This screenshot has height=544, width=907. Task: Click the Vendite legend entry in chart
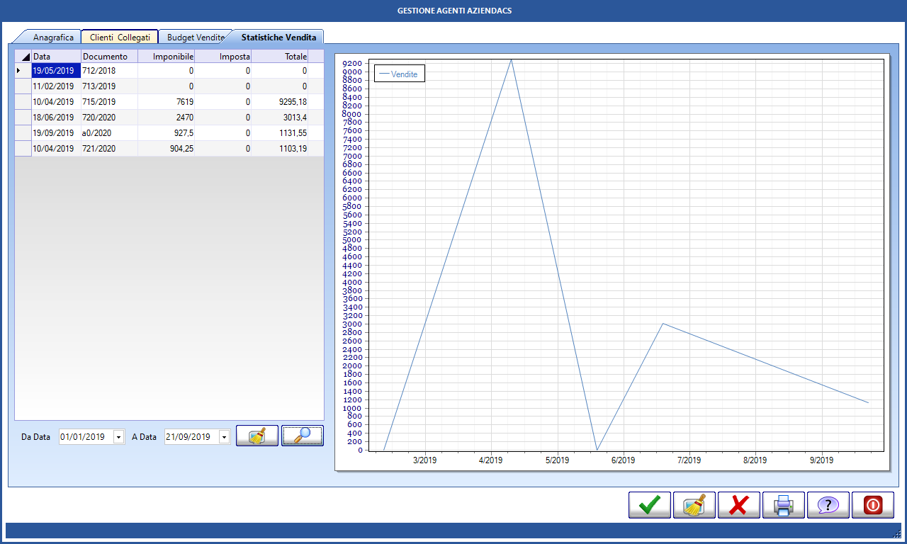tap(400, 74)
